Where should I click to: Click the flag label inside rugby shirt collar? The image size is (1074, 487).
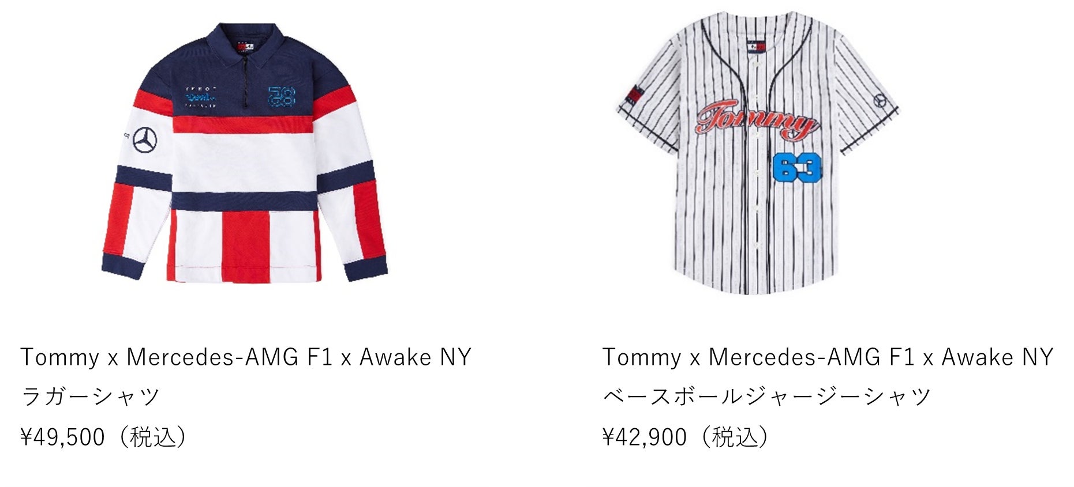(246, 46)
